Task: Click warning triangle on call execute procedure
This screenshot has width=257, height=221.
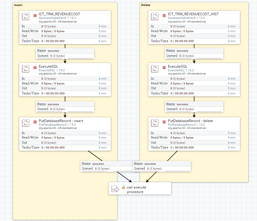Action: pos(124,187)
